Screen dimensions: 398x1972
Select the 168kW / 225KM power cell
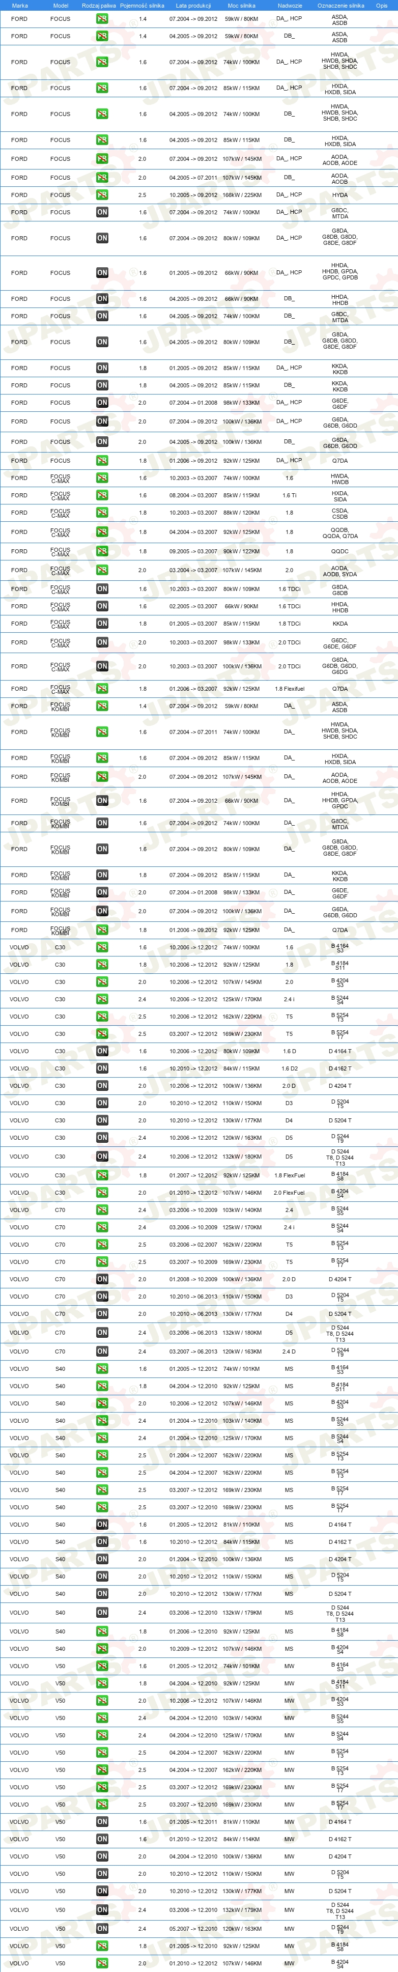point(242,194)
